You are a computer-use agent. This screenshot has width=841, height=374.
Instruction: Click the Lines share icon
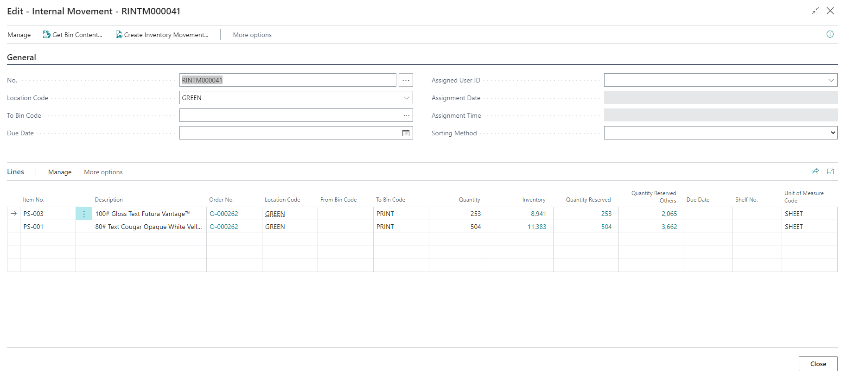(x=815, y=171)
